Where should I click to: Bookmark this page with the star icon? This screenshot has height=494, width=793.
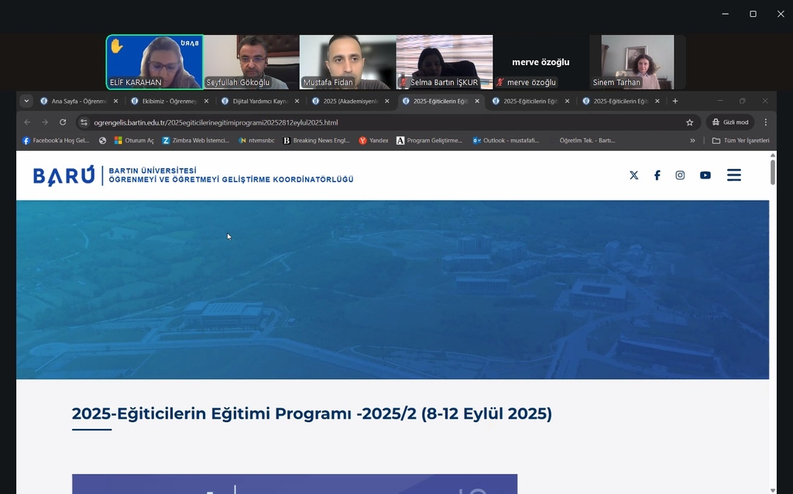pos(689,122)
